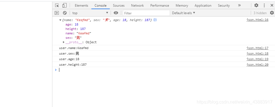
Task: Click the info badge next to the logged object
Action: pos(155,20)
